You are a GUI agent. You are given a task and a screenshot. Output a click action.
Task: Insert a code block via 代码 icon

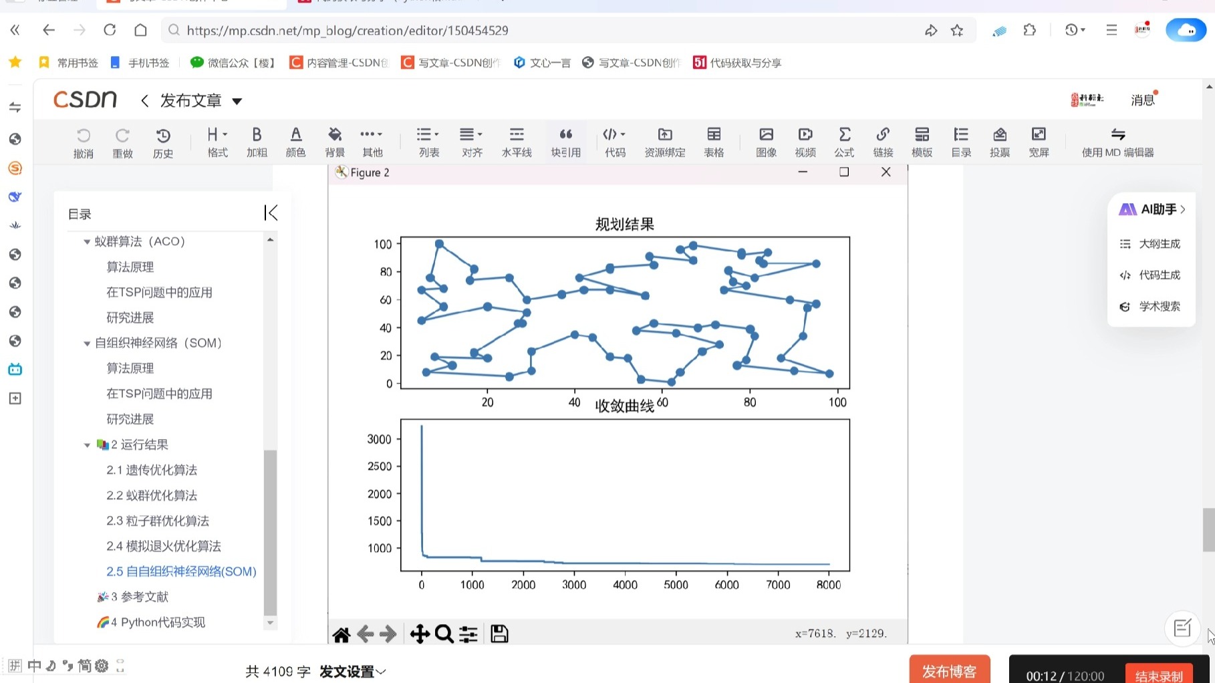click(615, 142)
